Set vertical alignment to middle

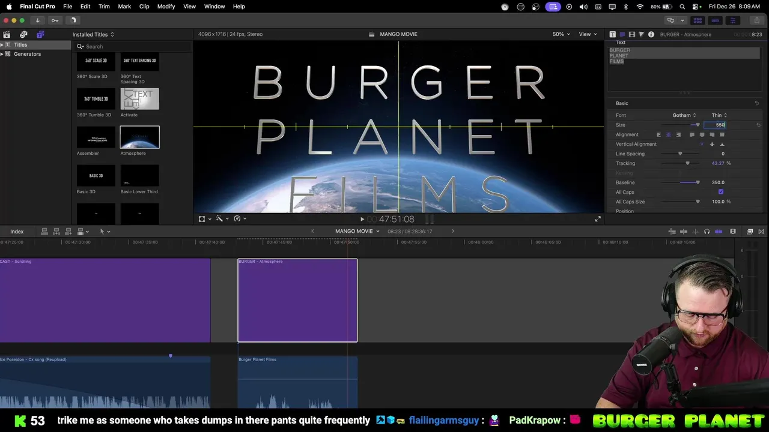click(x=712, y=144)
